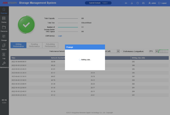Image resolution: width=170 pixels, height=115 pixels.
Task: Open the settings sliders icon in header
Action: point(143,3)
